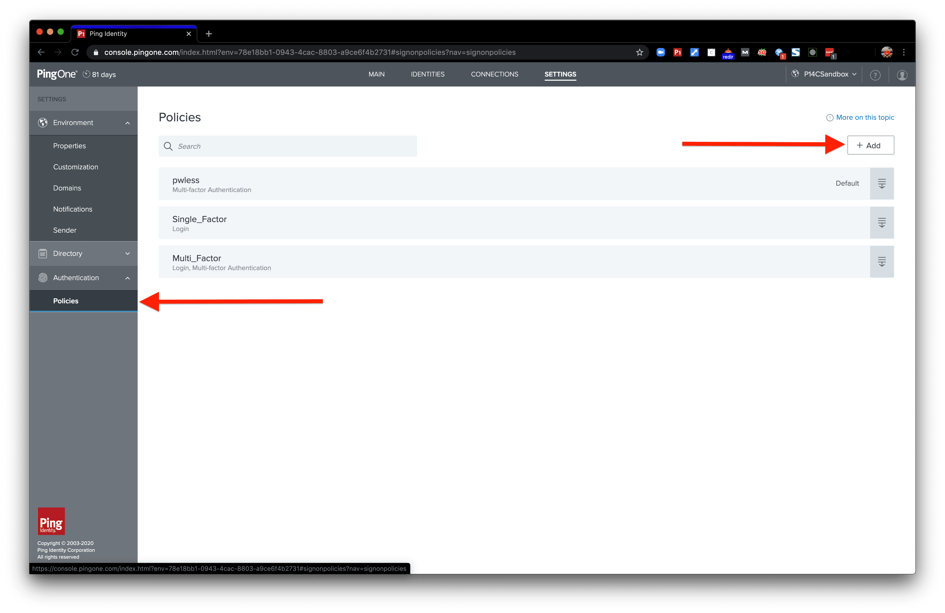Click the PingOne logo
Image resolution: width=945 pixels, height=613 pixels.
click(x=57, y=74)
